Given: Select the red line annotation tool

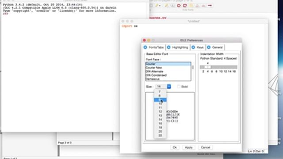Looking at the screenshot, I should tap(210, 6).
